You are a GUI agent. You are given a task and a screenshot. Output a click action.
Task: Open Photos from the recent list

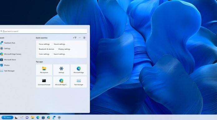pyautogui.click(x=5, y=65)
